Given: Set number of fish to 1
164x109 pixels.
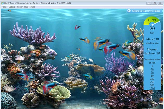Looking at the screenshot, I should 152,66.
